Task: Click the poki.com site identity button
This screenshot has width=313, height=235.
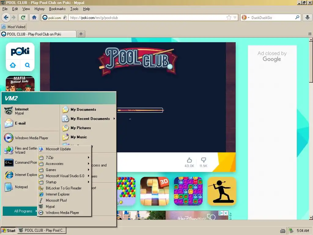Action: pyautogui.click(x=54, y=17)
